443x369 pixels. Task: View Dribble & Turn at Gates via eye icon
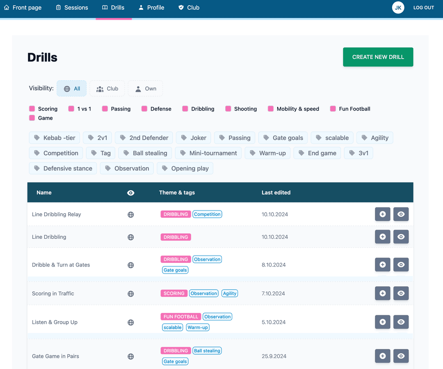click(401, 265)
